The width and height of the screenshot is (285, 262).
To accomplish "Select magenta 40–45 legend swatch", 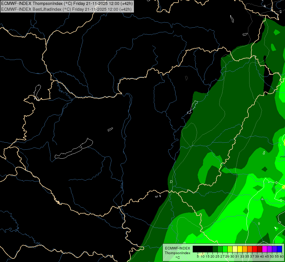I will [265, 249].
